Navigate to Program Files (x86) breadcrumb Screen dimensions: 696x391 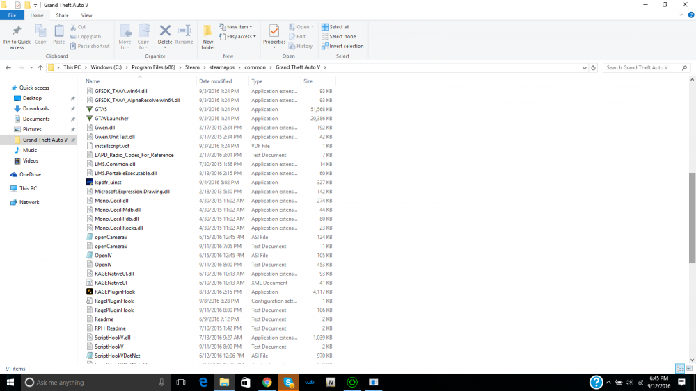pos(154,67)
